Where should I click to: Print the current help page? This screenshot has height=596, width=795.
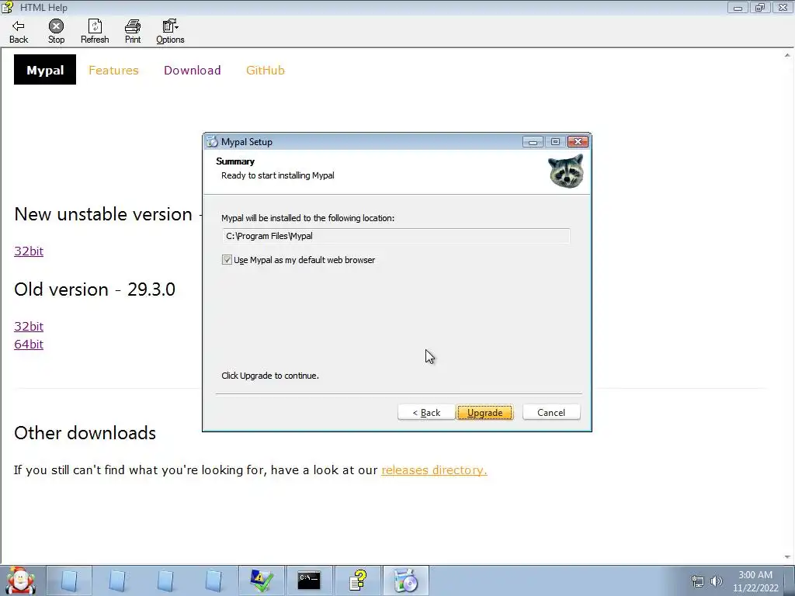(133, 31)
